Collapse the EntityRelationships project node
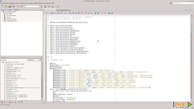 coord(2,12)
